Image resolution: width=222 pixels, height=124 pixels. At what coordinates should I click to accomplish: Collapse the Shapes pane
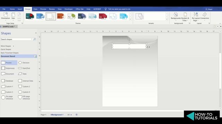click(x=36, y=33)
